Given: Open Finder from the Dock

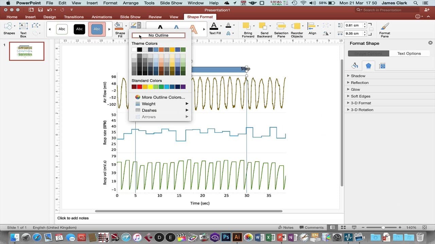Looking at the screenshot, I should coord(15,237).
